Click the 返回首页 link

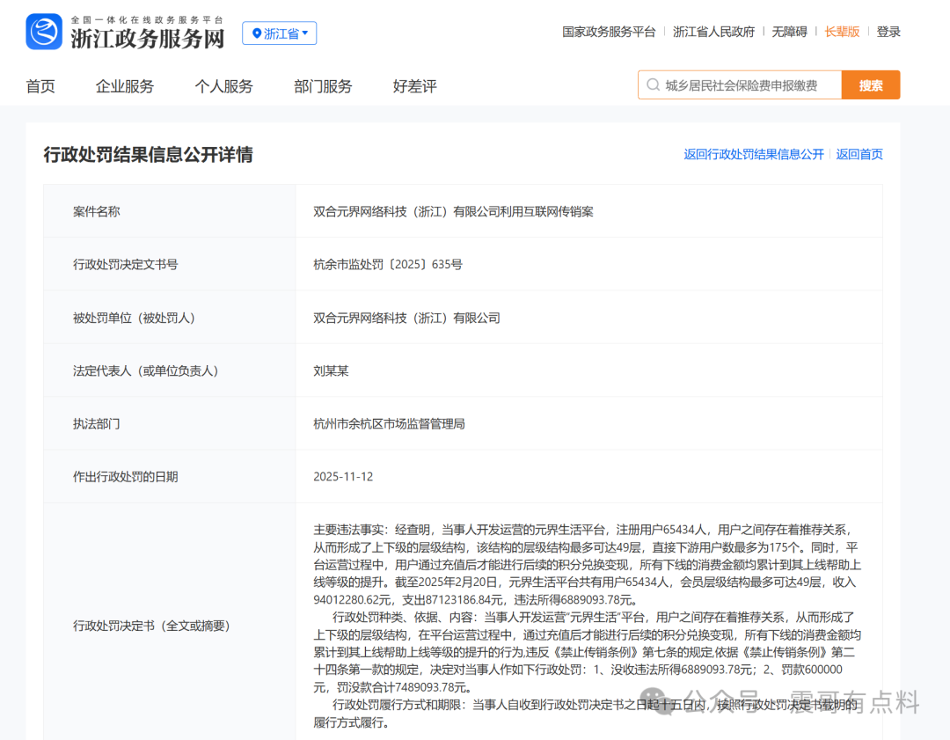[x=859, y=154]
